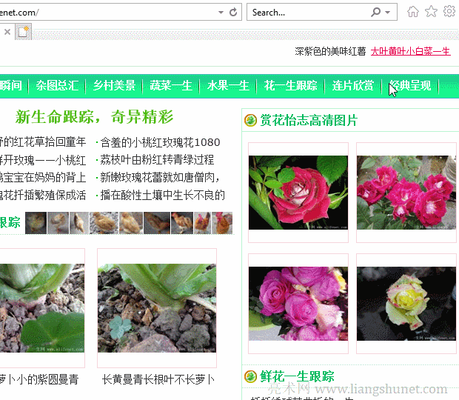Click the round icon beside 赏花怡志高清图片
Screen dimensions: 459x400
250,120
